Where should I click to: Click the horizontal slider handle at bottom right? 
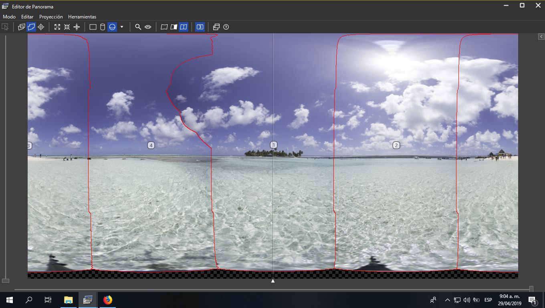pos(531,289)
